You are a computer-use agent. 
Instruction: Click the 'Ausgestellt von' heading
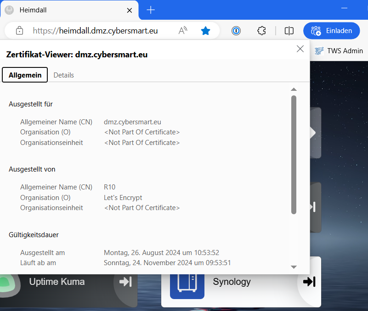pyautogui.click(x=32, y=169)
